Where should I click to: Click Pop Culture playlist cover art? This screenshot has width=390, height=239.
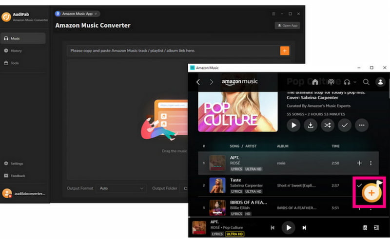(x=238, y=112)
